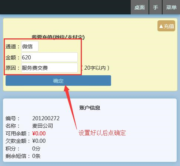Viewport: 180px width, 166px height.
Task: Select the （20字以内） hint text
Action: (95, 68)
